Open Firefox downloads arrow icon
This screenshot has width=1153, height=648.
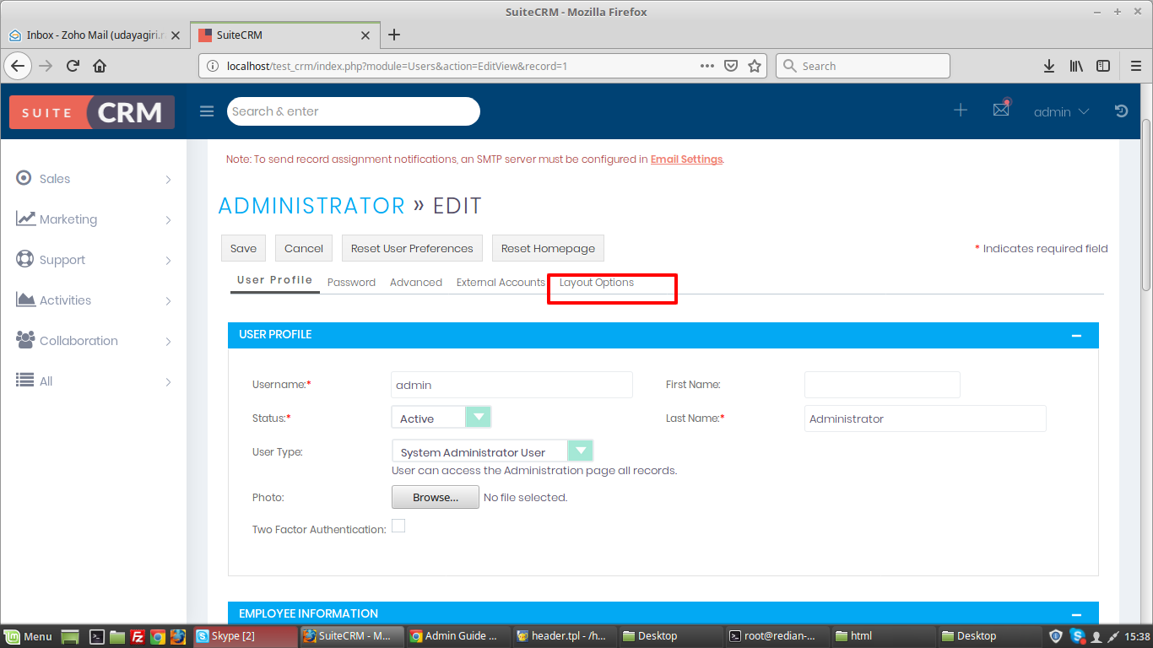point(1049,66)
